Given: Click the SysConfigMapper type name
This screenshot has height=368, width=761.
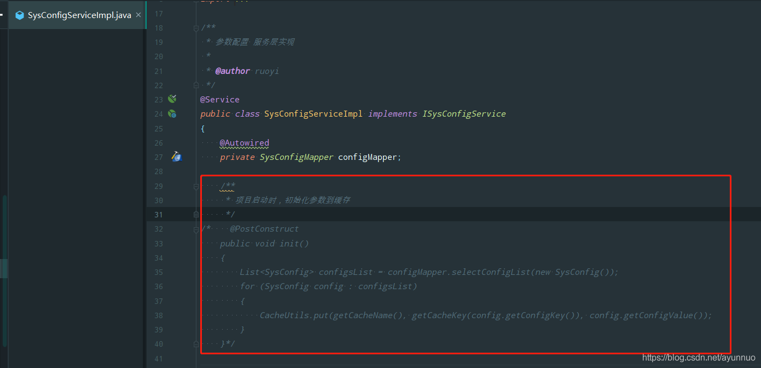Looking at the screenshot, I should (x=297, y=157).
